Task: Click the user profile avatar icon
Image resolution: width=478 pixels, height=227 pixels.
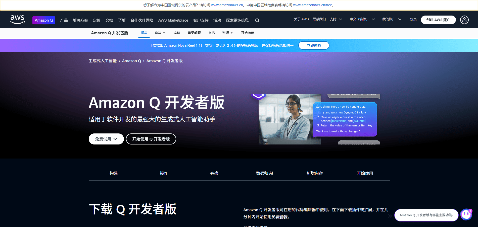Action: point(464,20)
